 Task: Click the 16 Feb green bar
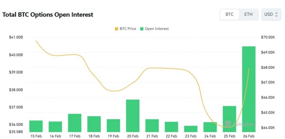pos(55,126)
